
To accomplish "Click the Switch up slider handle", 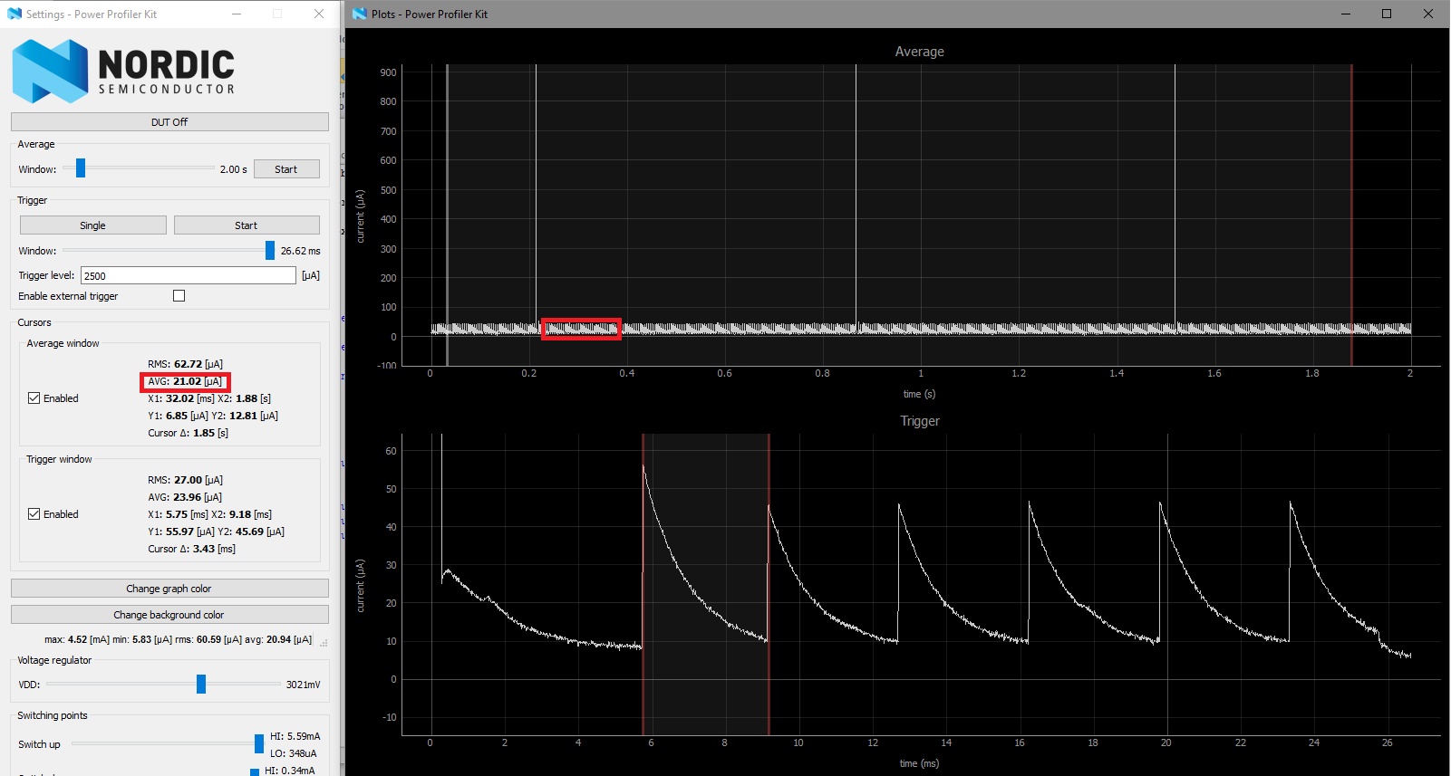I will [x=259, y=744].
